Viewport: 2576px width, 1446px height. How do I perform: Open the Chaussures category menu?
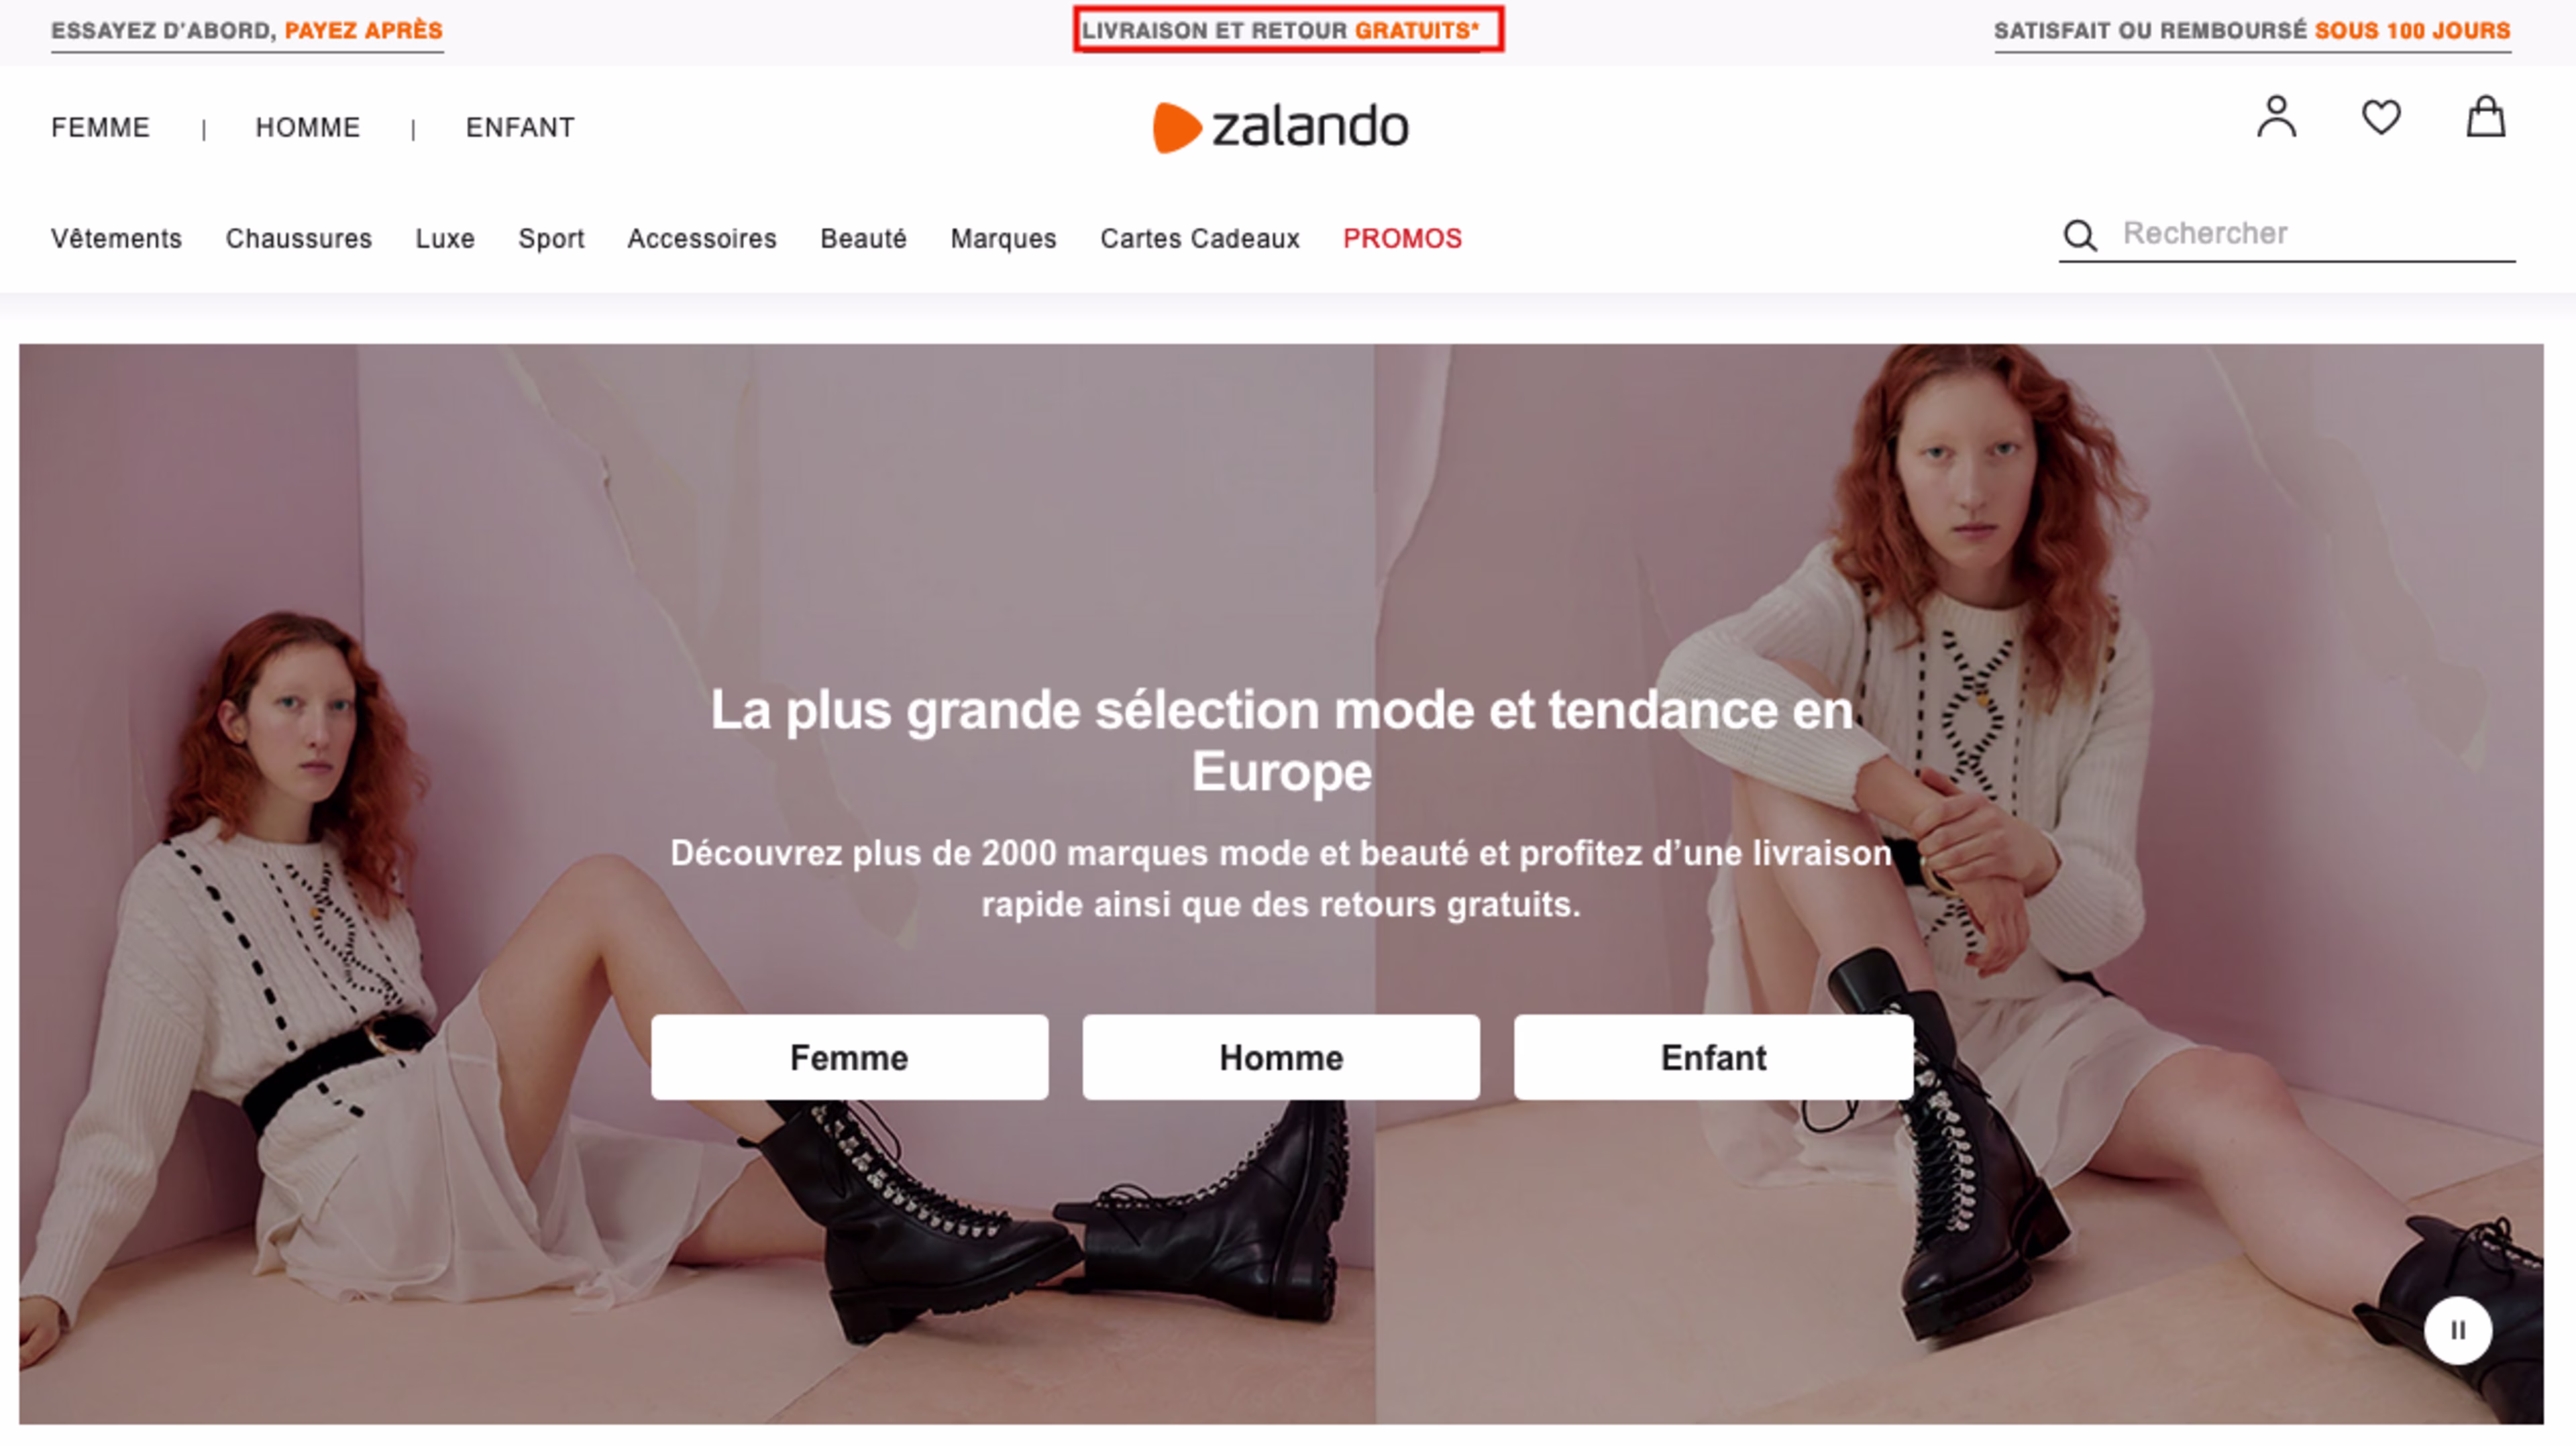(298, 238)
